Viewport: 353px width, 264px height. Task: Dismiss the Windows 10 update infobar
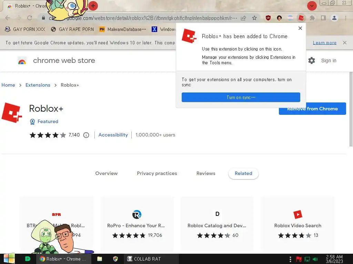click(345, 43)
